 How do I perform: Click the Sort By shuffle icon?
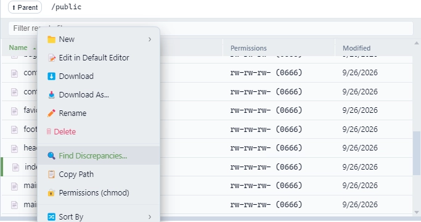pos(51,216)
